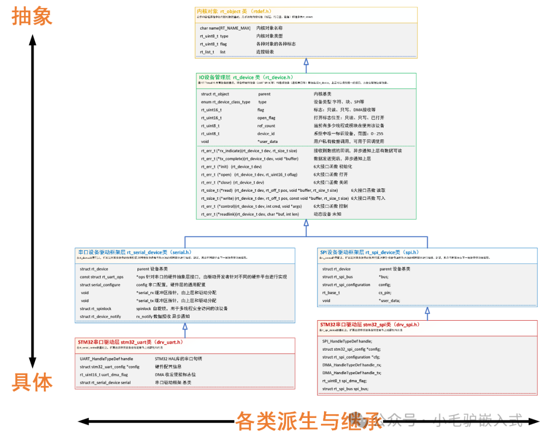
Task: Select the orange "具体" label
Action: 32,382
